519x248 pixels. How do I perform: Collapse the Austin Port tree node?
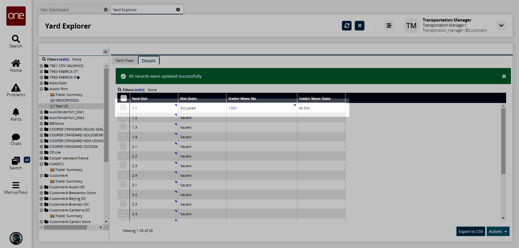[x=41, y=89]
